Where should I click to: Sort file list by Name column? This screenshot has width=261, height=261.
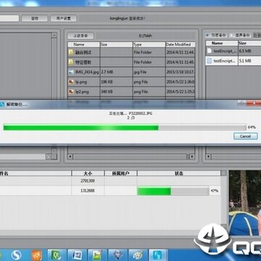coord(84,44)
